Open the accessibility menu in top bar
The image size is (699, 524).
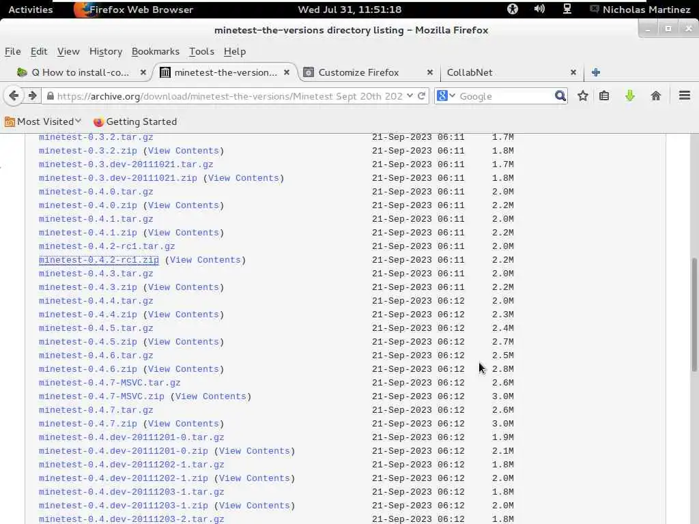(x=513, y=9)
